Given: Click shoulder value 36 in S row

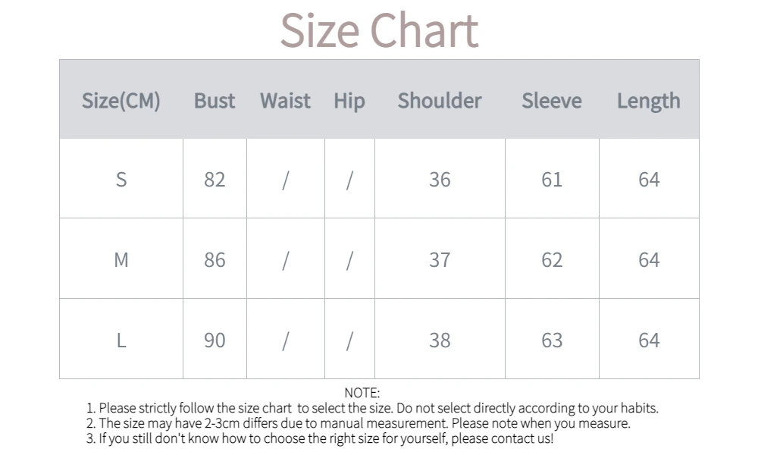Looking at the screenshot, I should pyautogui.click(x=440, y=180).
